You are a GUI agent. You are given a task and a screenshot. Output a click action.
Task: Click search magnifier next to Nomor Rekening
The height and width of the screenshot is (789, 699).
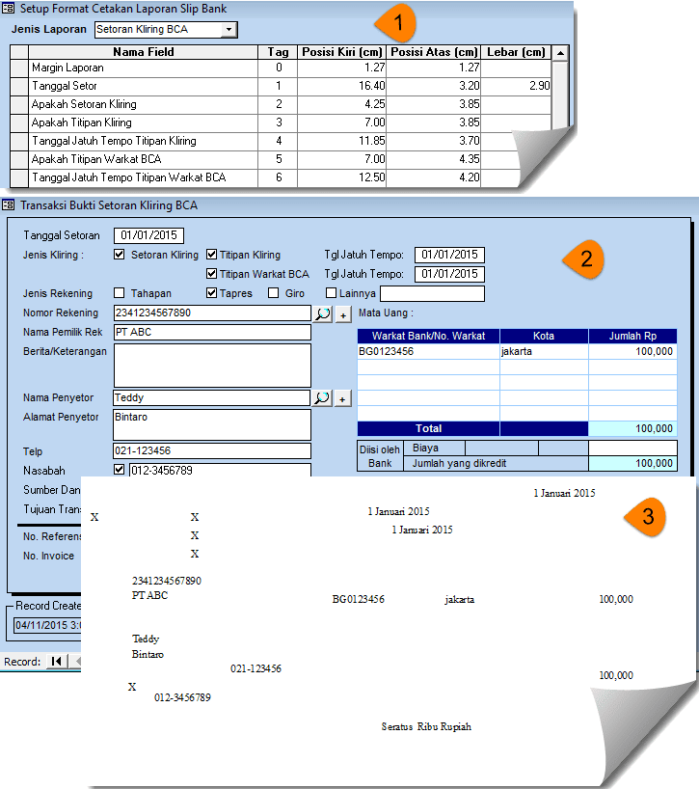pyautogui.click(x=323, y=314)
